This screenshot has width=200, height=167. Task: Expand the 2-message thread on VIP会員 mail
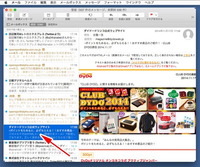pyautogui.click(x=75, y=115)
